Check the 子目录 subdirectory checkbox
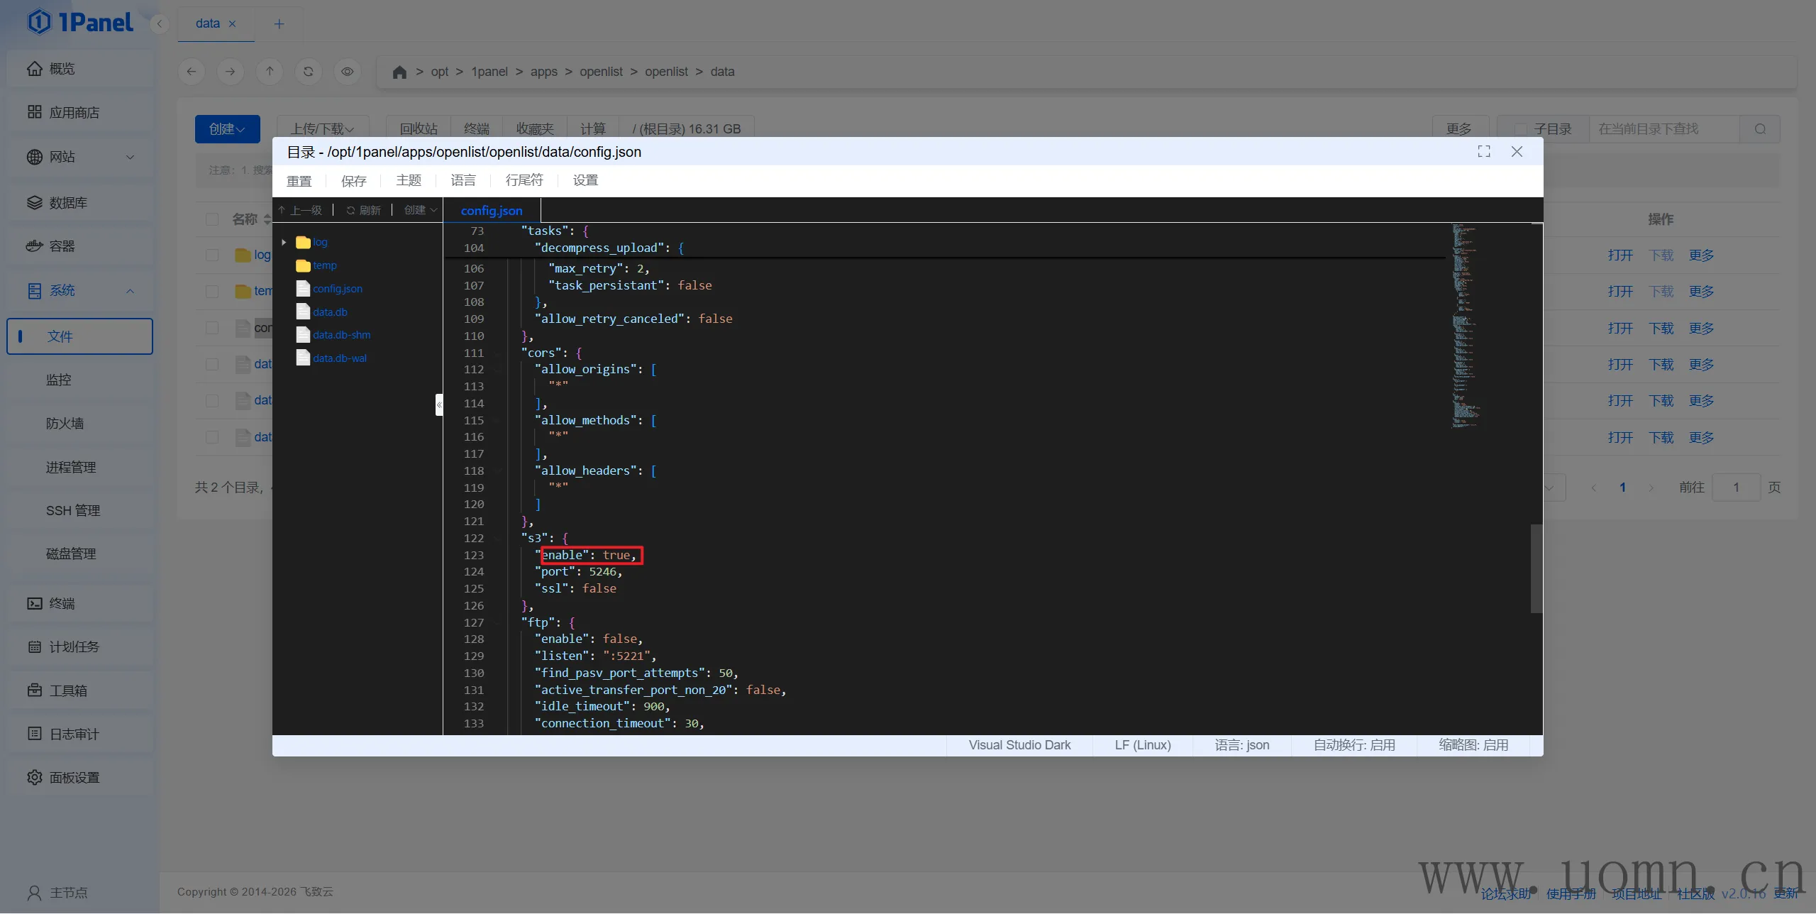This screenshot has height=914, width=1816. [1520, 129]
